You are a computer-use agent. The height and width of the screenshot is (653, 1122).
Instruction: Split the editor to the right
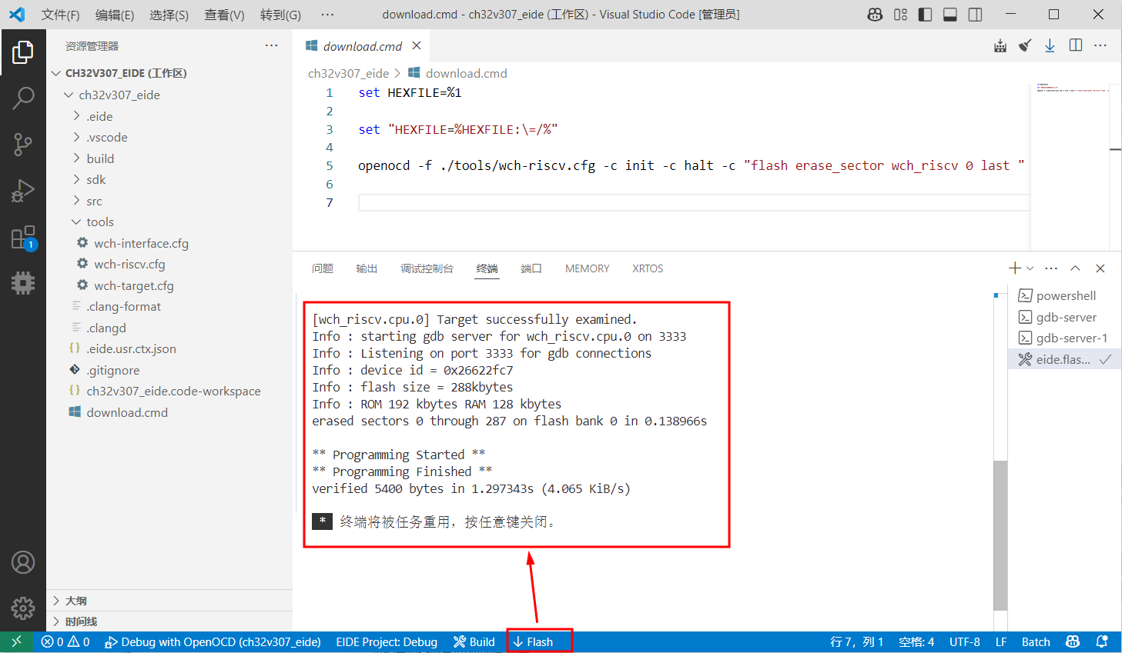pos(1076,45)
